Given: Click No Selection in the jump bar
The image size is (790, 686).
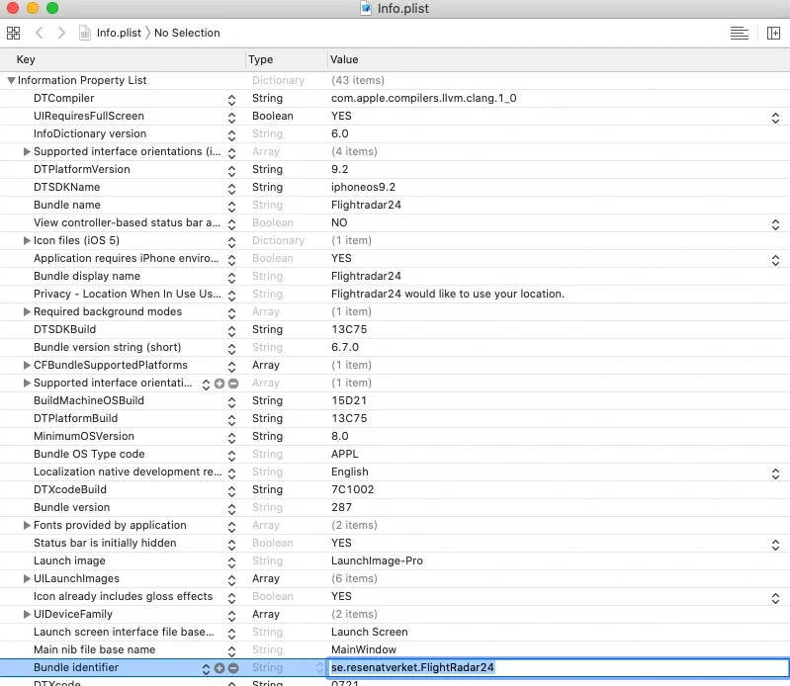Looking at the screenshot, I should pyautogui.click(x=187, y=33).
